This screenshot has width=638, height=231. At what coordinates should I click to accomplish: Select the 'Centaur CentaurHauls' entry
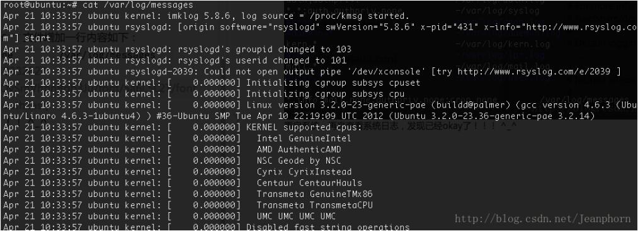tap(309, 183)
